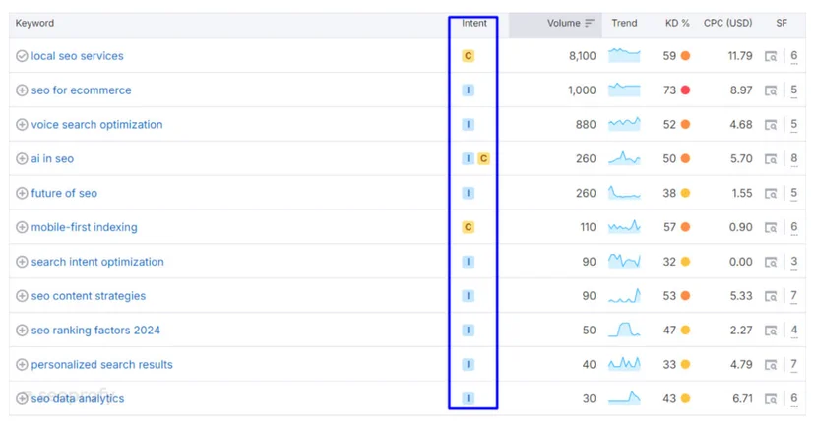
Task: Click Informational badge in ai in seo row
Action: pos(468,158)
